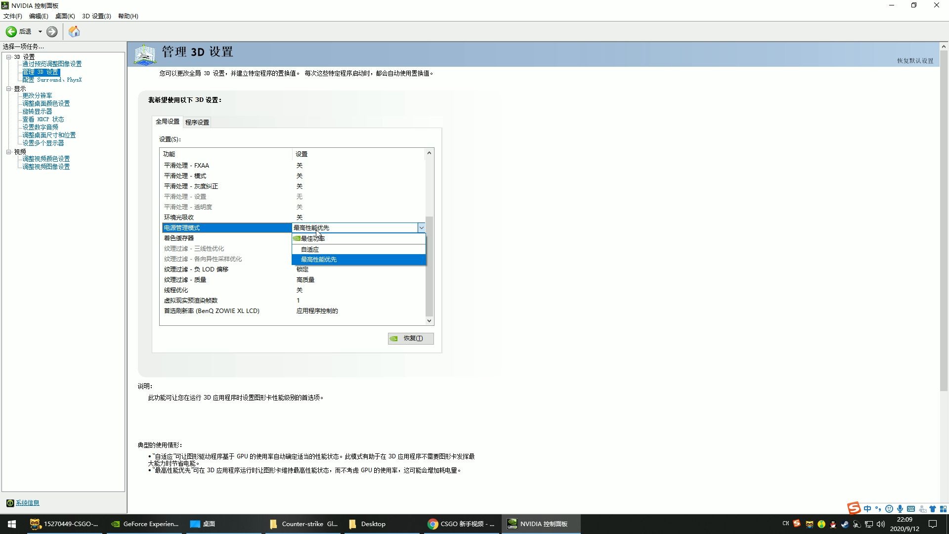The height and width of the screenshot is (534, 949).
Task: Open 更改分辨率 task
Action: pyautogui.click(x=37, y=95)
